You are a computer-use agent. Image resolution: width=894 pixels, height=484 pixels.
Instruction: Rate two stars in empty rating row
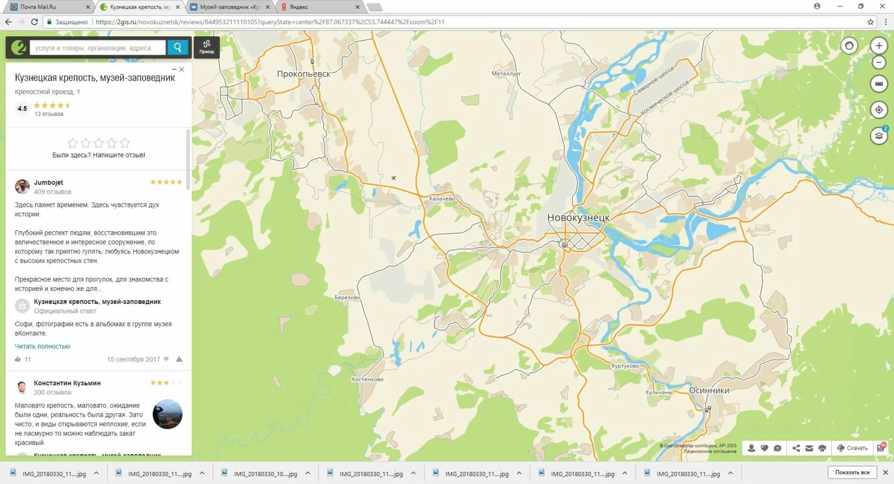click(86, 143)
